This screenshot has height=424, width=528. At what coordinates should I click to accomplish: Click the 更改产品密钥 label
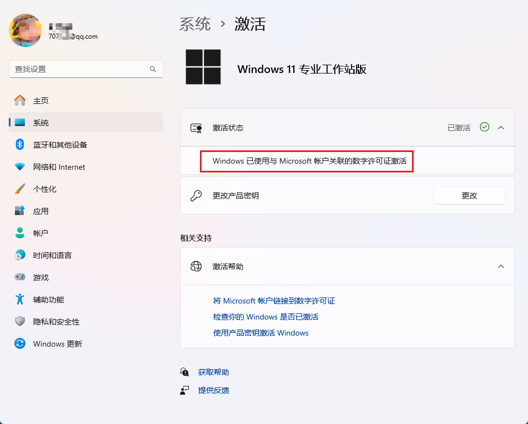[236, 196]
